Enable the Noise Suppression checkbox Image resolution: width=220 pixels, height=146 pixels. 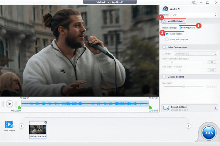point(164,47)
